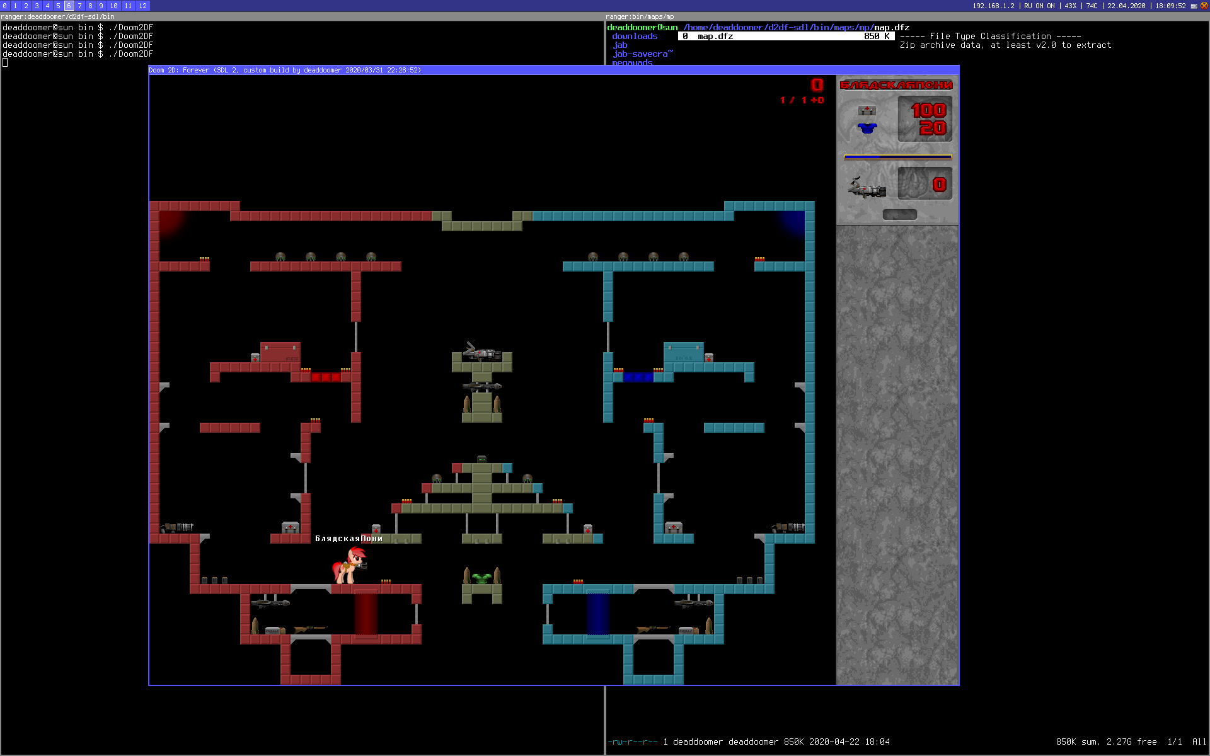Click the small medkit beside the red crate

[x=255, y=357]
